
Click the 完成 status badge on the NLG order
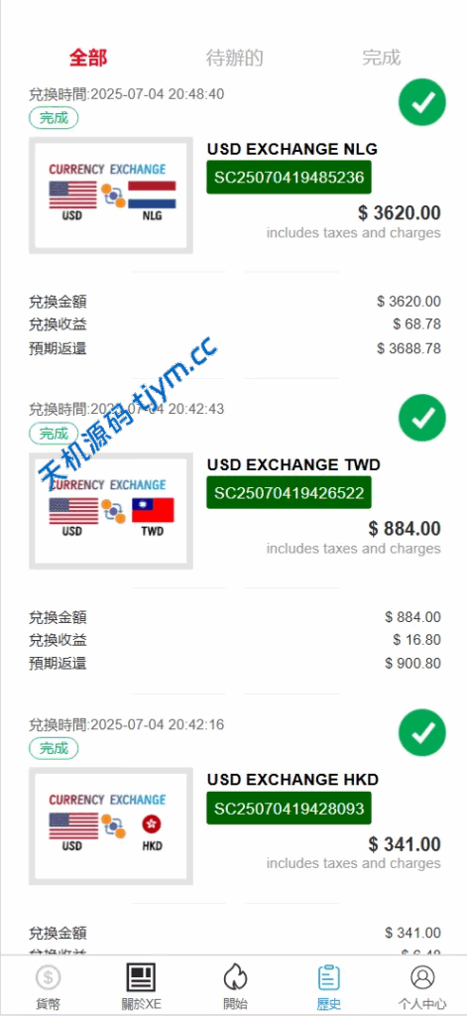pyautogui.click(x=54, y=118)
